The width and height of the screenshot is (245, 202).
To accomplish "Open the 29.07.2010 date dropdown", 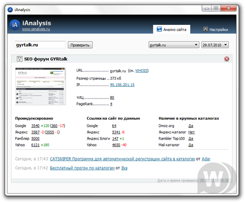I will (215, 45).
